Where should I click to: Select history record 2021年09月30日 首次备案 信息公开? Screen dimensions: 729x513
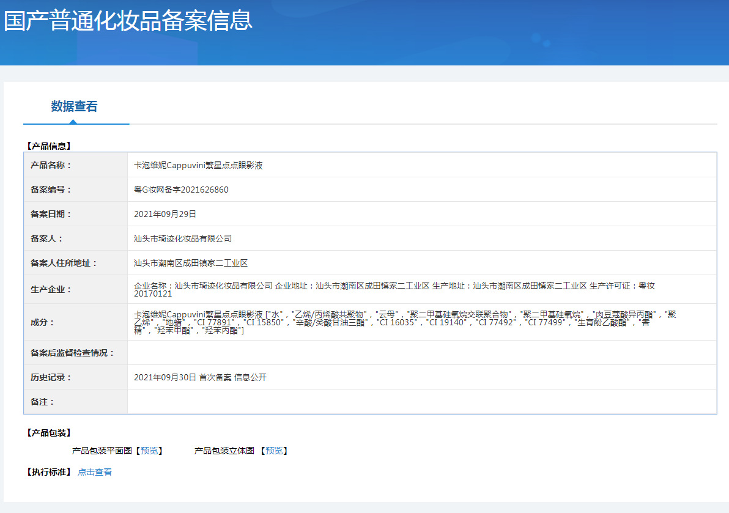point(201,377)
